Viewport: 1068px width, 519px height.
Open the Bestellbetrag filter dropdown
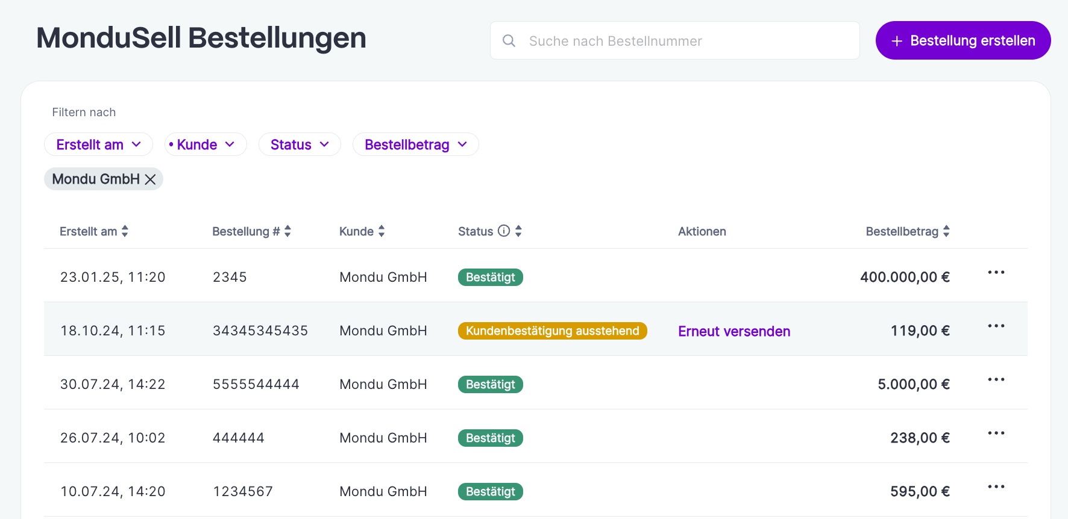415,145
